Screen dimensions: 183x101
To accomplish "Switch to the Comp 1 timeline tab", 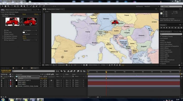I will [x=16, y=68].
